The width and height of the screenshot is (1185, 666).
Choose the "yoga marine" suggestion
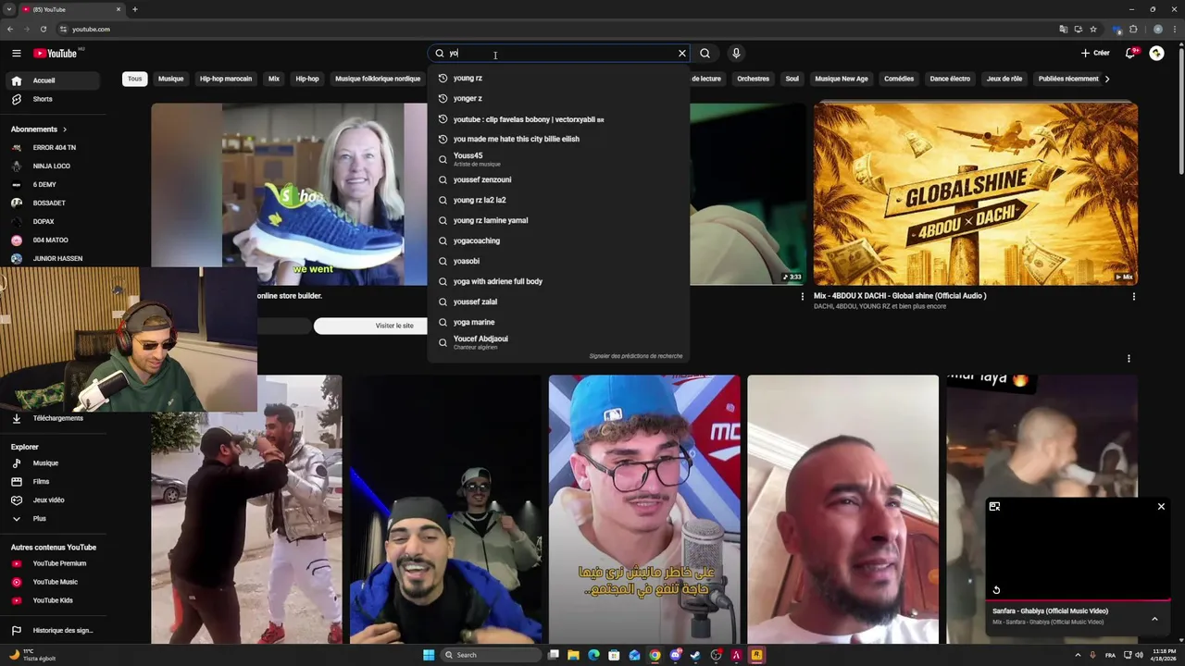point(558,322)
